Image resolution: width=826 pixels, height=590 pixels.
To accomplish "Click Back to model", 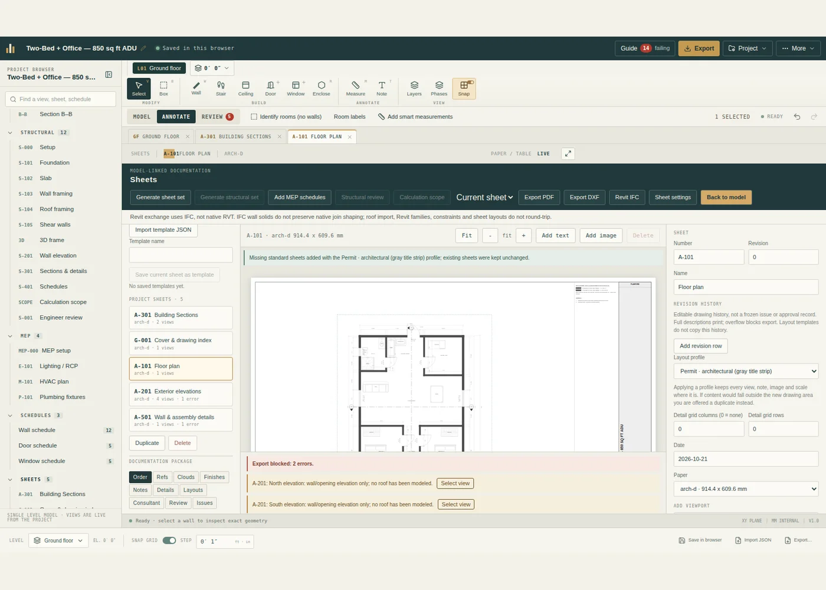I will pos(726,197).
